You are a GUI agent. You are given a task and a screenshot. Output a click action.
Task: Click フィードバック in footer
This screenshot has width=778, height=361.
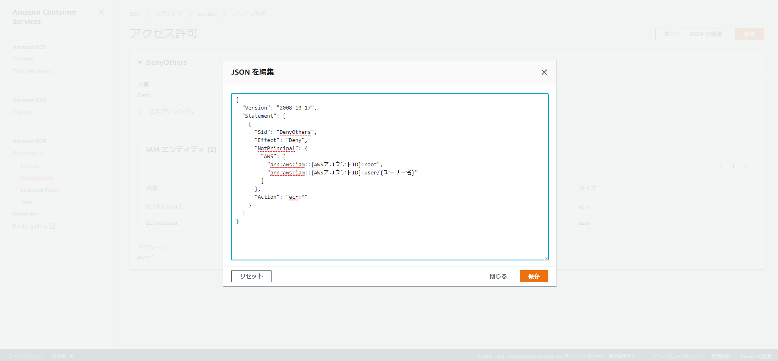(x=25, y=356)
